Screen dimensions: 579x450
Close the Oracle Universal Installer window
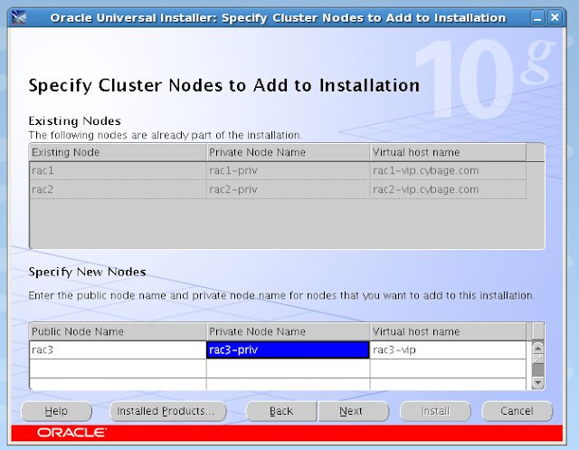(x=555, y=17)
